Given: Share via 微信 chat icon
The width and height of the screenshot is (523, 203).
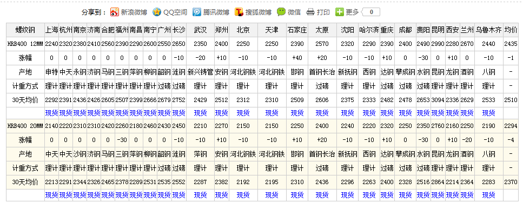Looking at the screenshot, I should (x=281, y=12).
